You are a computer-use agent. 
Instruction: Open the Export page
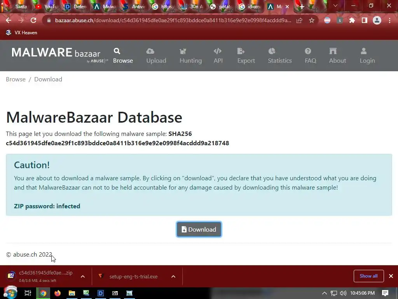[x=246, y=56]
